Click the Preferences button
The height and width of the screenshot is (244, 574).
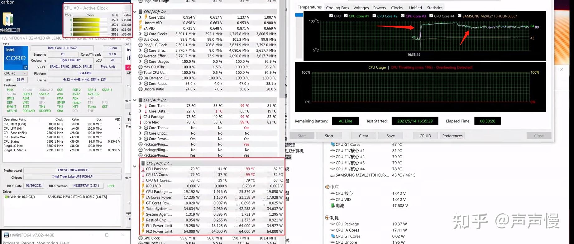(452, 136)
